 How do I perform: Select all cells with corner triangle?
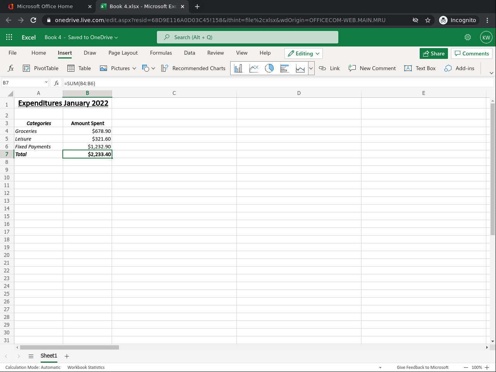(x=10, y=93)
